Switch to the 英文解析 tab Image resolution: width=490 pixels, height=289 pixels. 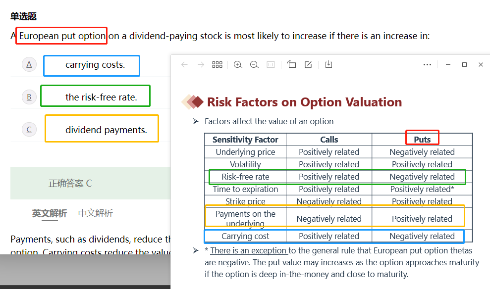coord(50,213)
